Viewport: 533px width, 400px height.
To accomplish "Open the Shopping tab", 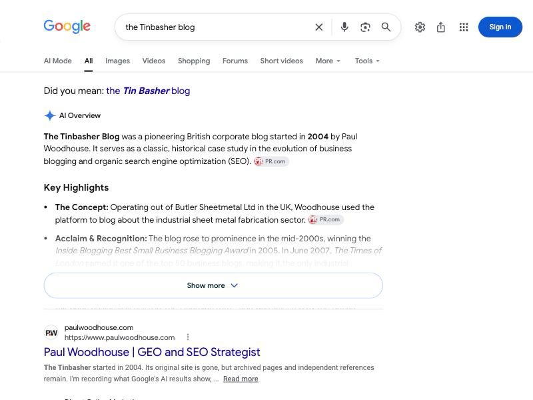I will pyautogui.click(x=194, y=61).
